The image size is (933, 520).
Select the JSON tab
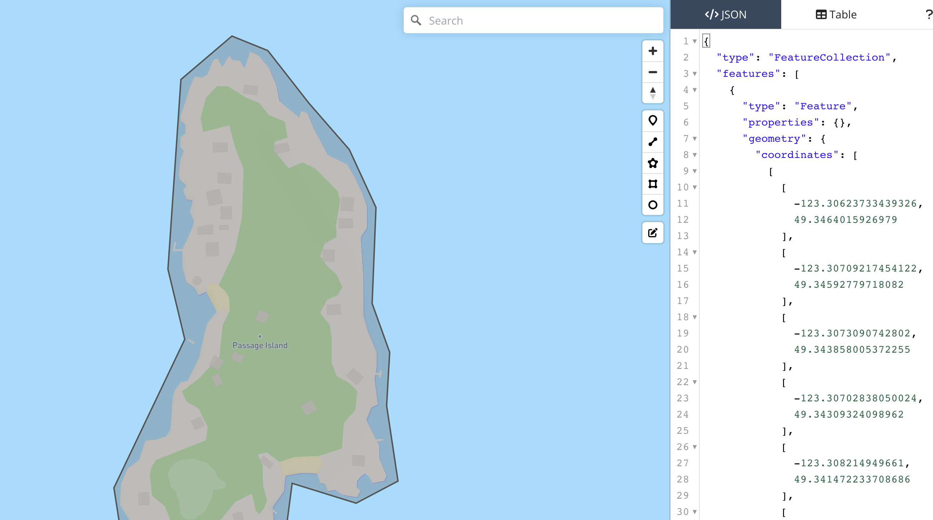pyautogui.click(x=725, y=14)
